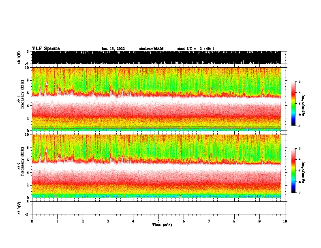Click the "10" kHz tick on the ch.2 axis
This screenshot has width=321, height=248.
click(27, 135)
